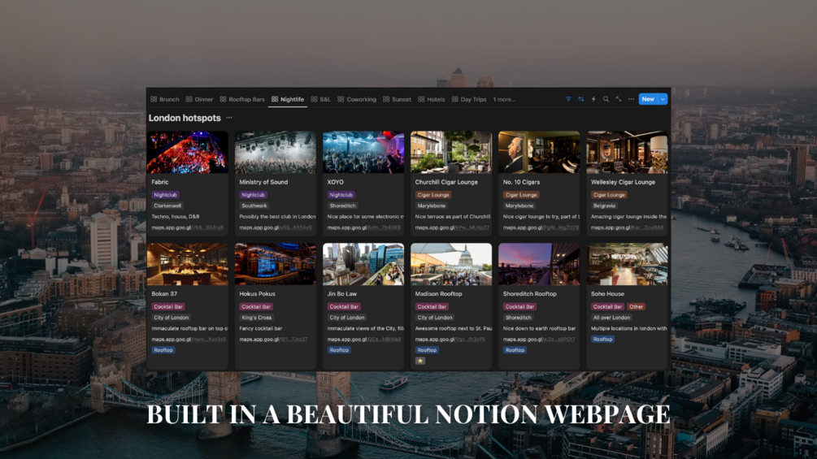Click the New button
Viewport: 817px width, 459px height.
(x=648, y=99)
